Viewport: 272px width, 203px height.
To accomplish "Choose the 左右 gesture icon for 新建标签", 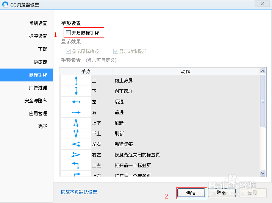I will (x=76, y=144).
